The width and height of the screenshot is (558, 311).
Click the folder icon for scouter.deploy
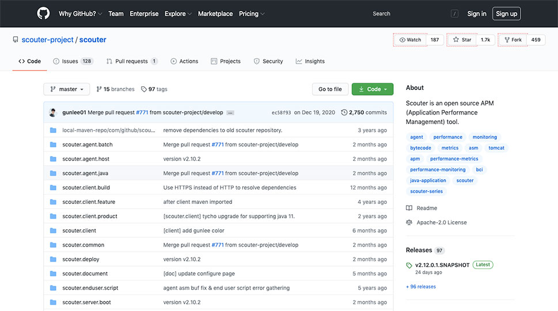53,259
